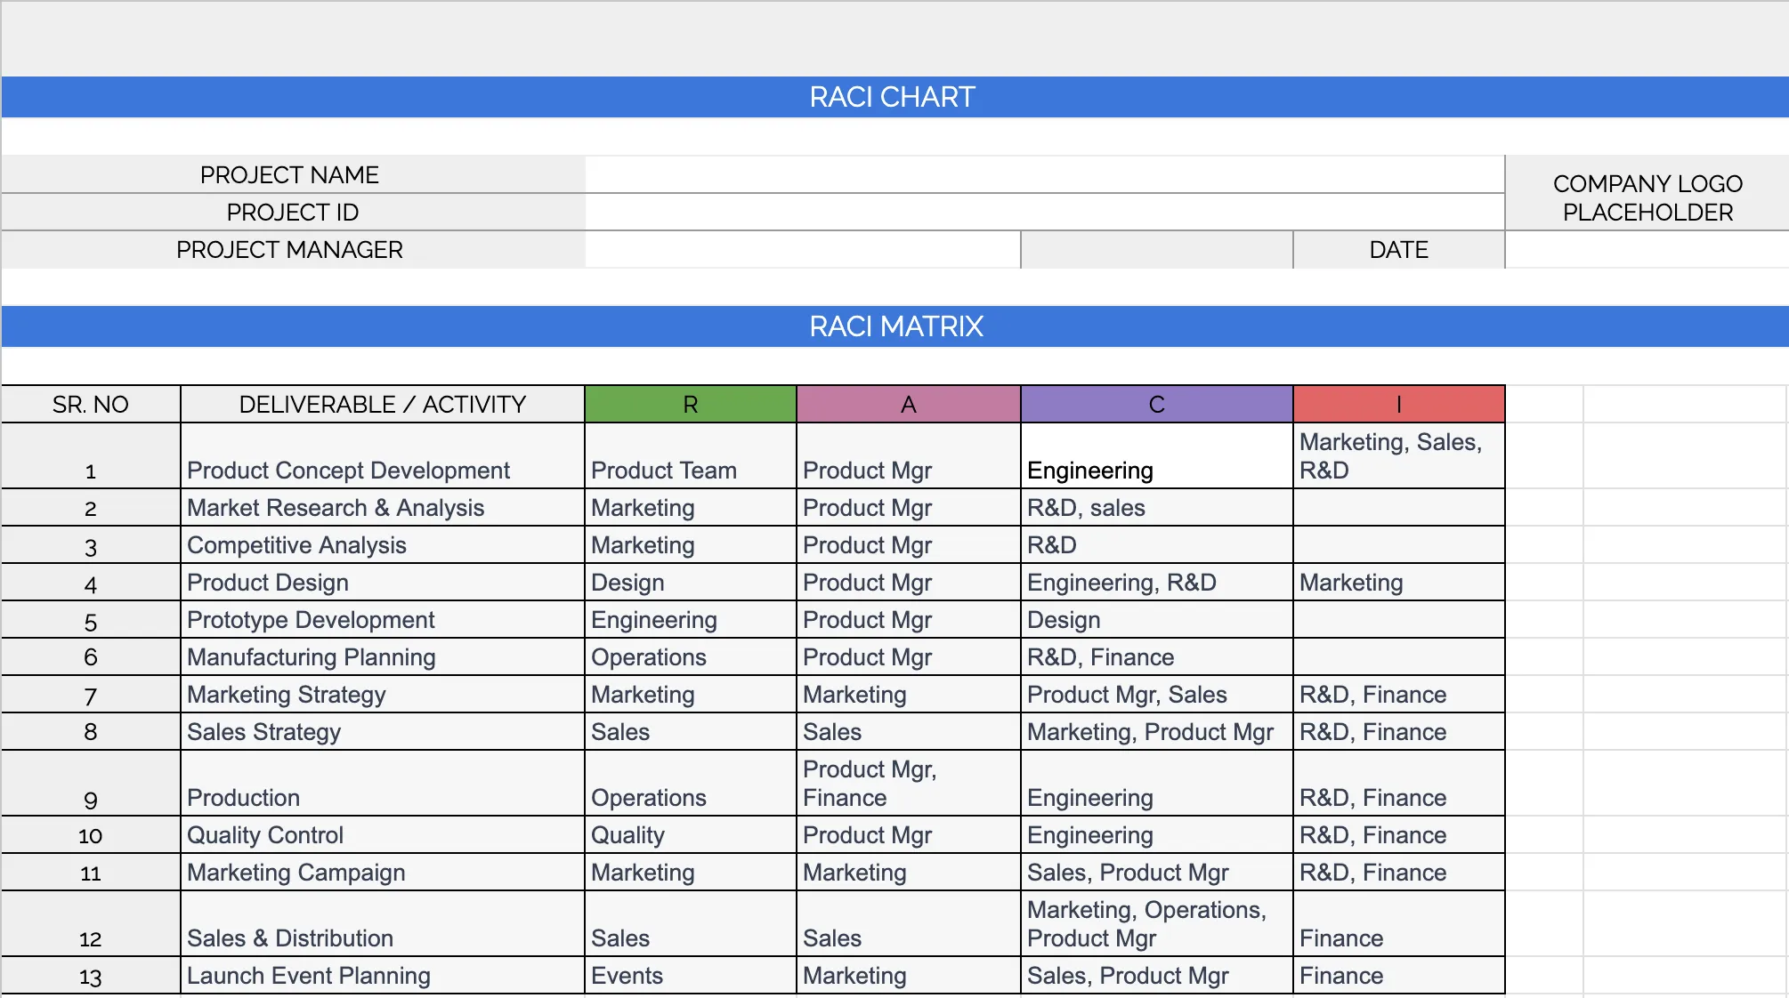The width and height of the screenshot is (1789, 998).
Task: Click the RACI CHART header banner
Action: tap(894, 98)
